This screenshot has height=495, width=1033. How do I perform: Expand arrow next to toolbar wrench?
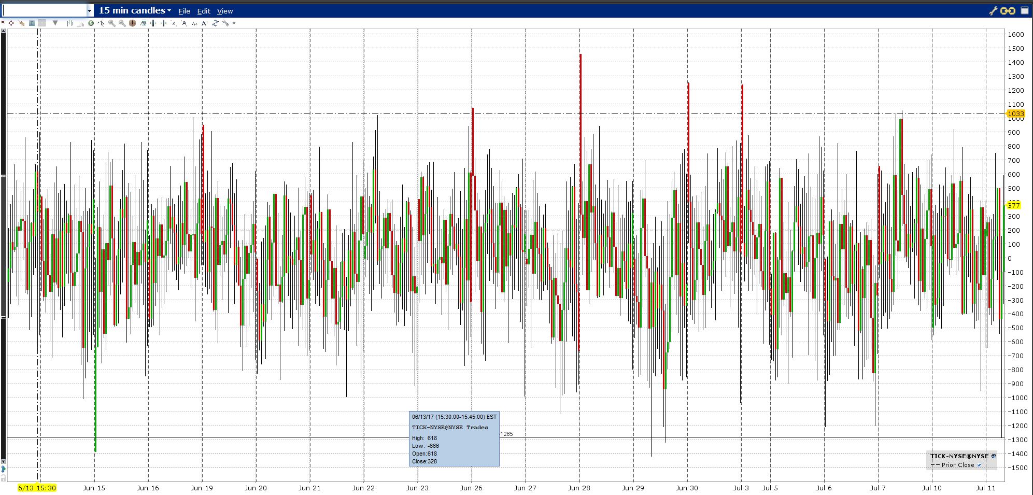tap(234, 23)
